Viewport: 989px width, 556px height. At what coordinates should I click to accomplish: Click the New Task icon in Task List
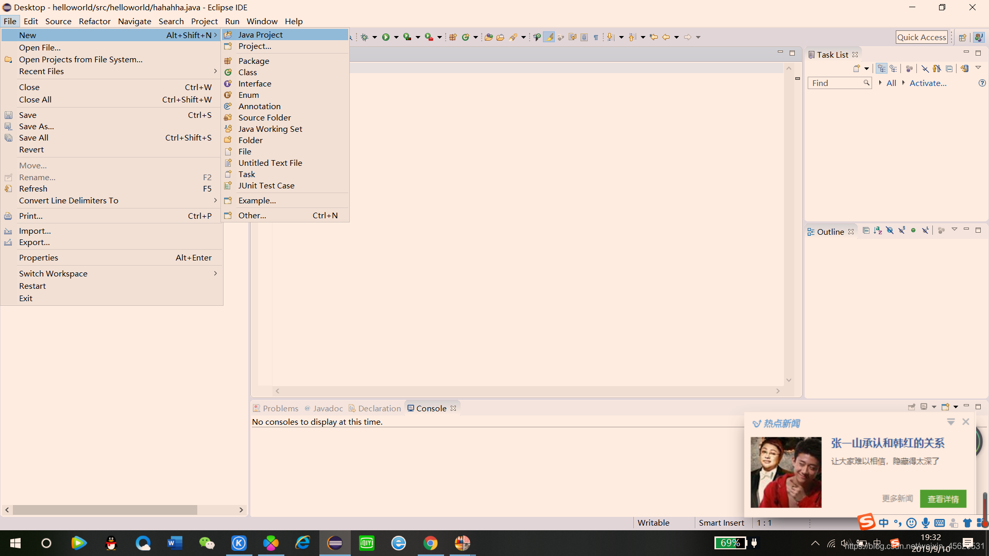coord(857,68)
